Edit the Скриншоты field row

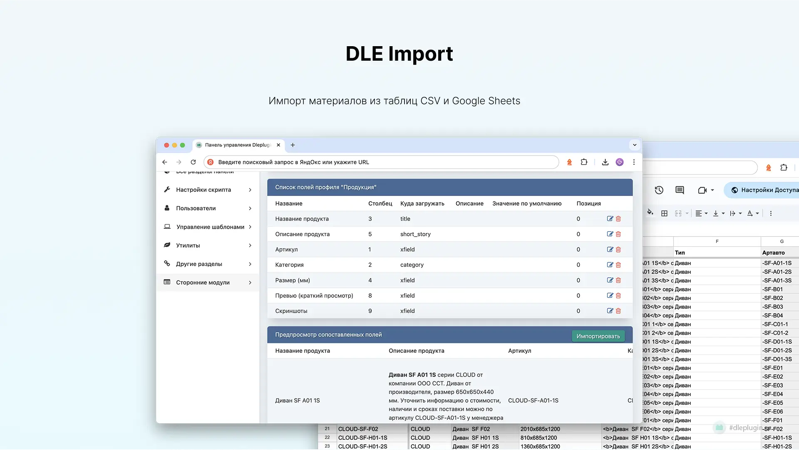[610, 311]
